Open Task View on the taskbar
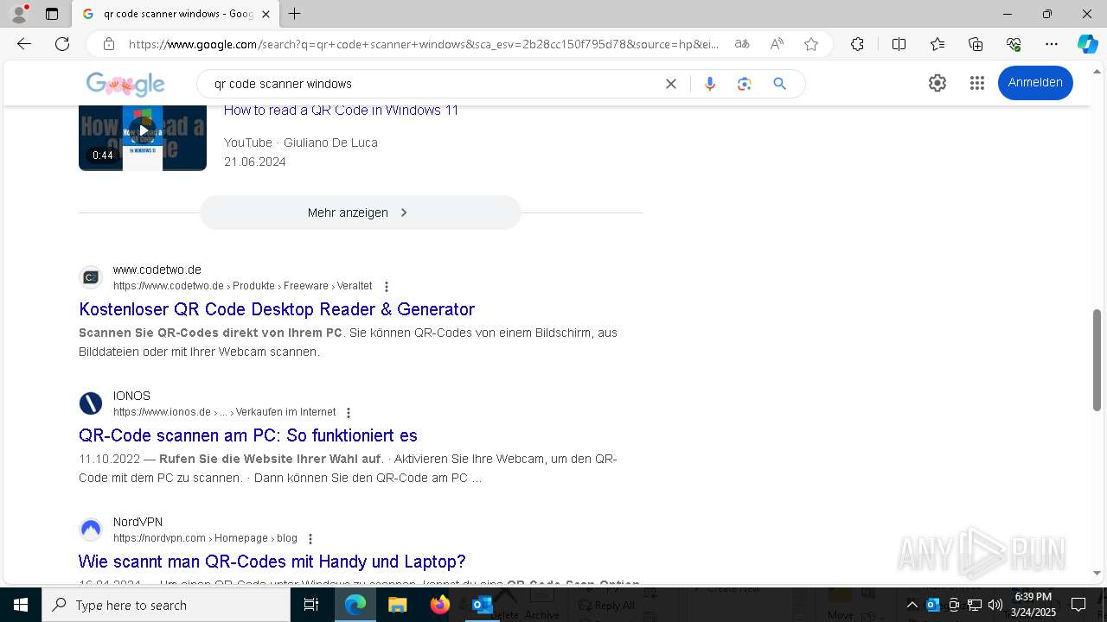 (311, 605)
